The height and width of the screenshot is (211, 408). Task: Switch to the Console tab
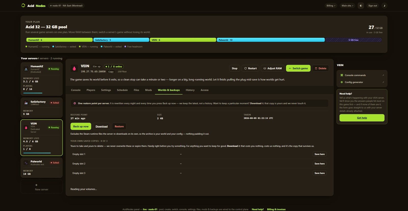[76, 90]
